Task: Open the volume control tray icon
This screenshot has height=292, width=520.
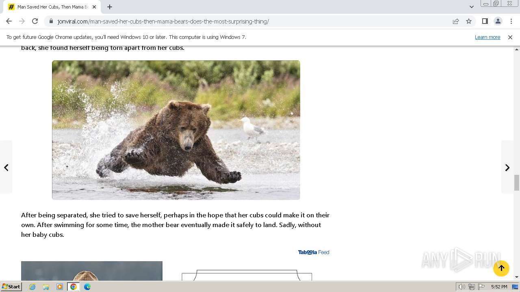Action: pos(462,287)
